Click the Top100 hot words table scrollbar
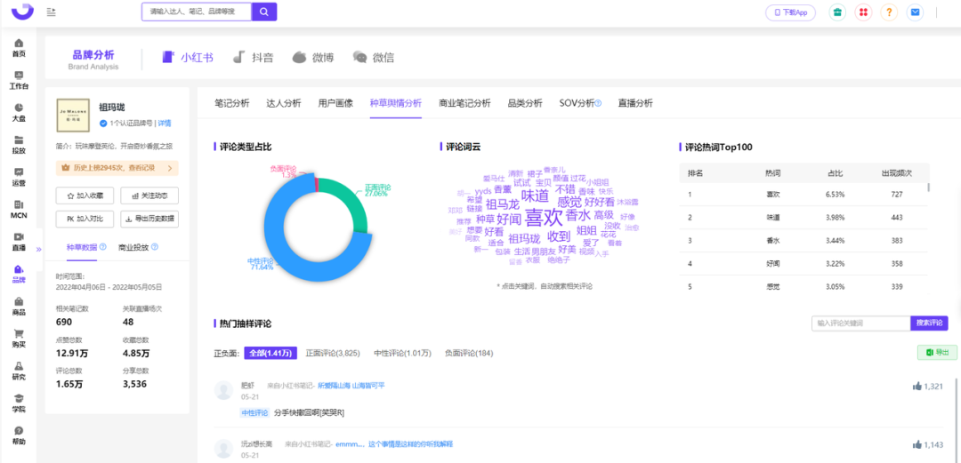This screenshot has width=961, height=463. click(930, 188)
